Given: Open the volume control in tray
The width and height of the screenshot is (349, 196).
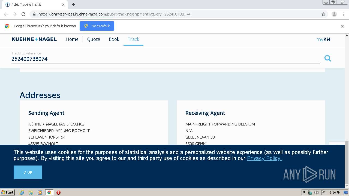Looking at the screenshot, I should click(317, 192).
